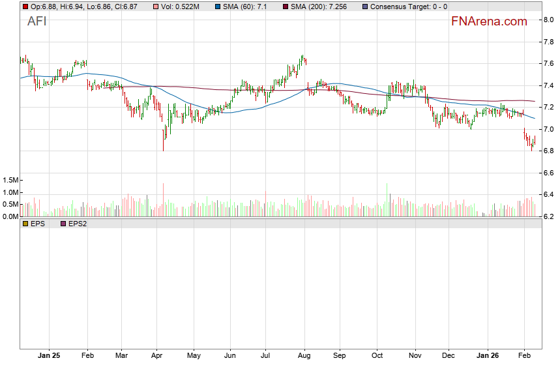
Task: Select the AFI ticker label
Action: coord(37,22)
